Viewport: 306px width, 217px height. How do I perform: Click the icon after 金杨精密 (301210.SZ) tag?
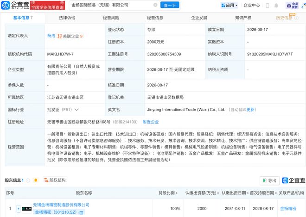[x=81, y=212]
